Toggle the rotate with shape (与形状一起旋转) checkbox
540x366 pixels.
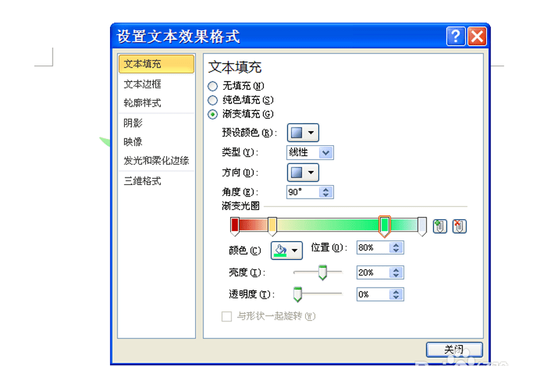[x=227, y=317]
